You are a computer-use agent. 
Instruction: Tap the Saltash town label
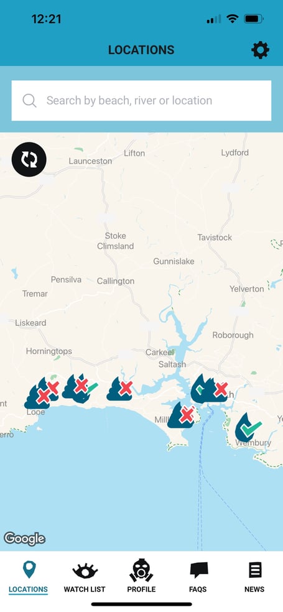pos(172,364)
